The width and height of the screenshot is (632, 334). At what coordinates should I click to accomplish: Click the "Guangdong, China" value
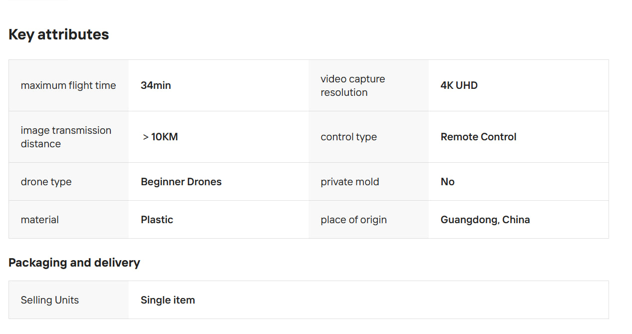(x=485, y=220)
